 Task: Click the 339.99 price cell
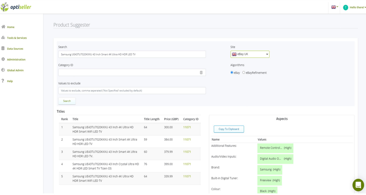(x=168, y=176)
